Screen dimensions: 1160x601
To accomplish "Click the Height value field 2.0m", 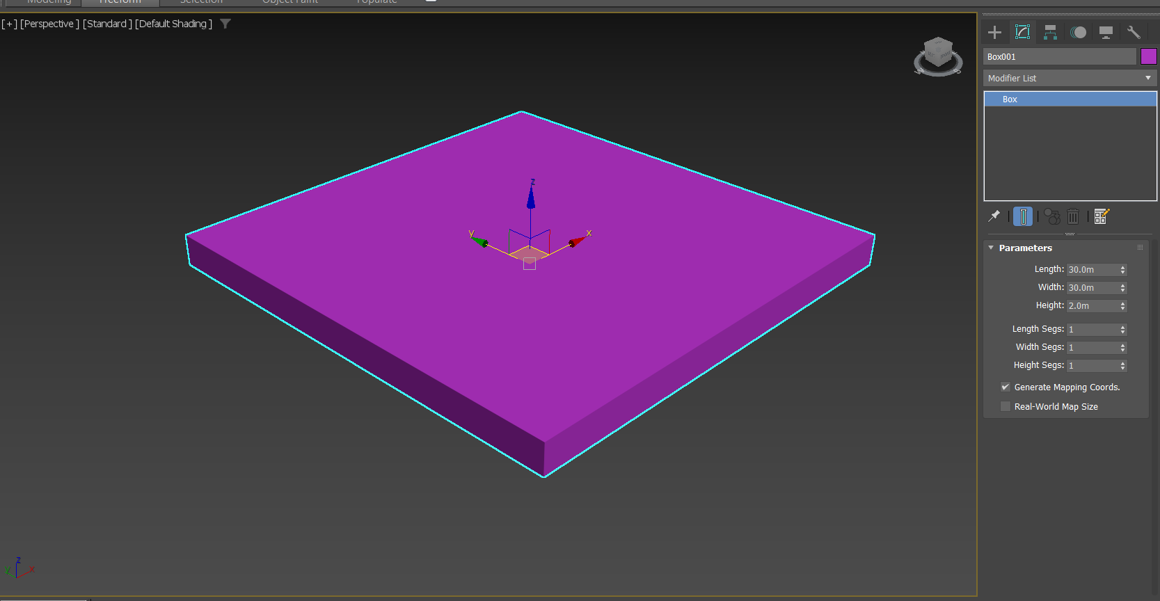I will 1093,305.
